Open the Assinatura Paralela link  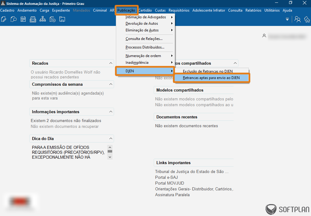point(172,195)
